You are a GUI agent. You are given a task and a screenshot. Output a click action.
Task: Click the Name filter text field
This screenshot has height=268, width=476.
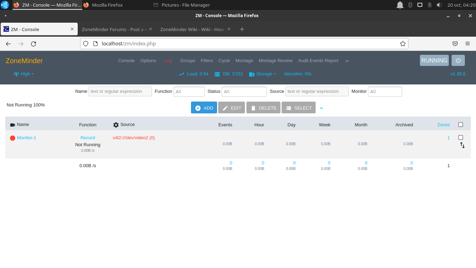tap(120, 91)
